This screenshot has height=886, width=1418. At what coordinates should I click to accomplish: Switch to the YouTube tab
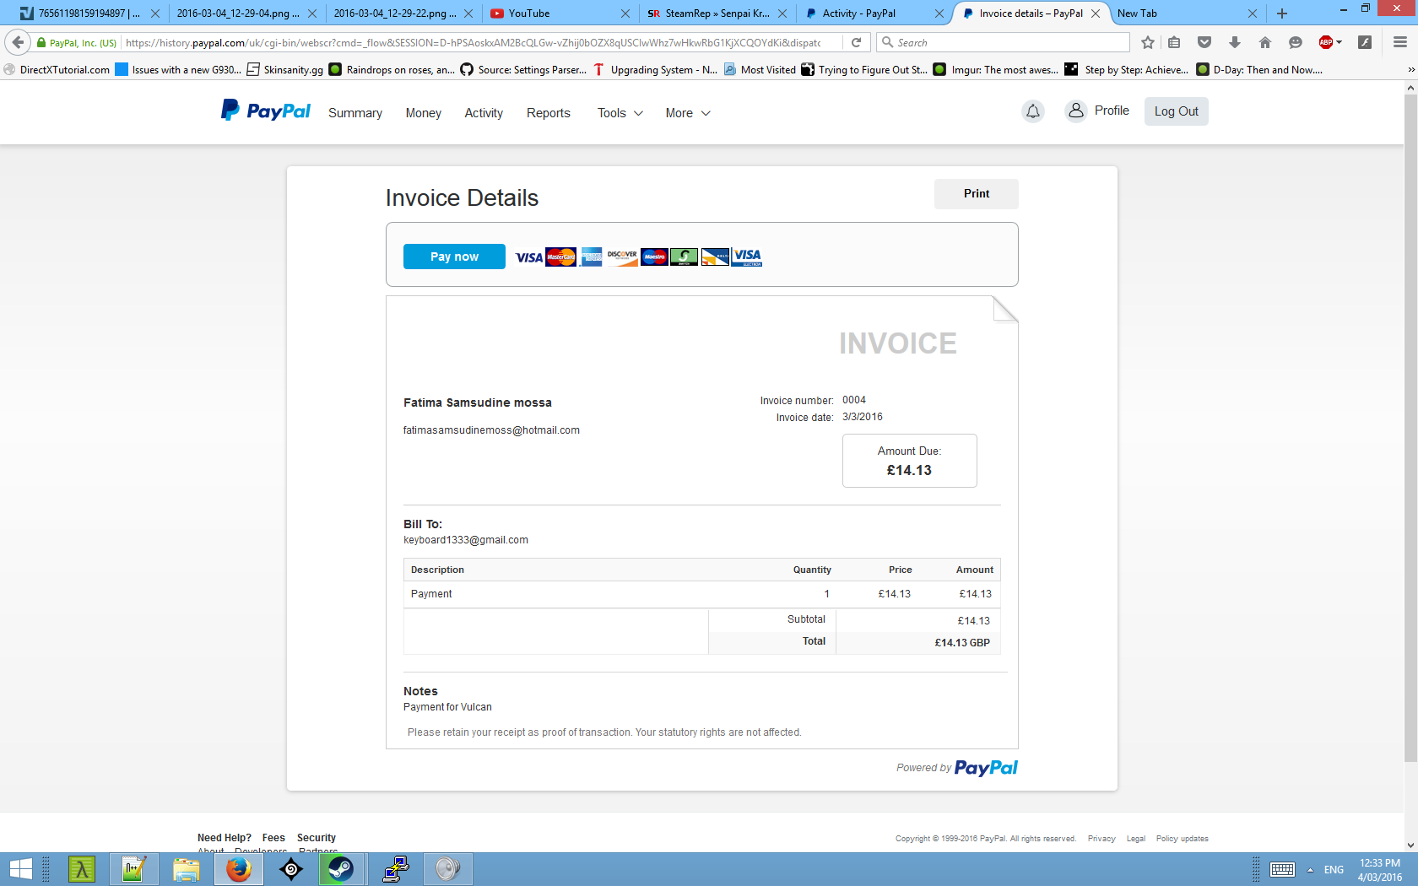(x=557, y=14)
